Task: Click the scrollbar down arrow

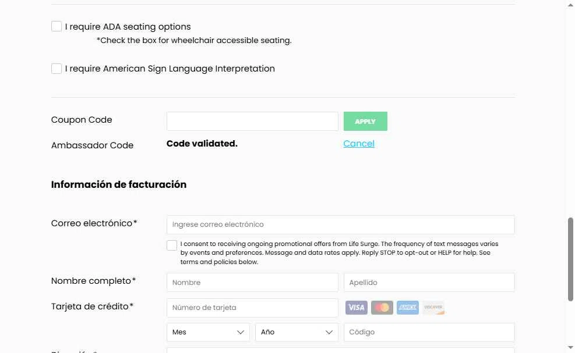Action: (570, 348)
